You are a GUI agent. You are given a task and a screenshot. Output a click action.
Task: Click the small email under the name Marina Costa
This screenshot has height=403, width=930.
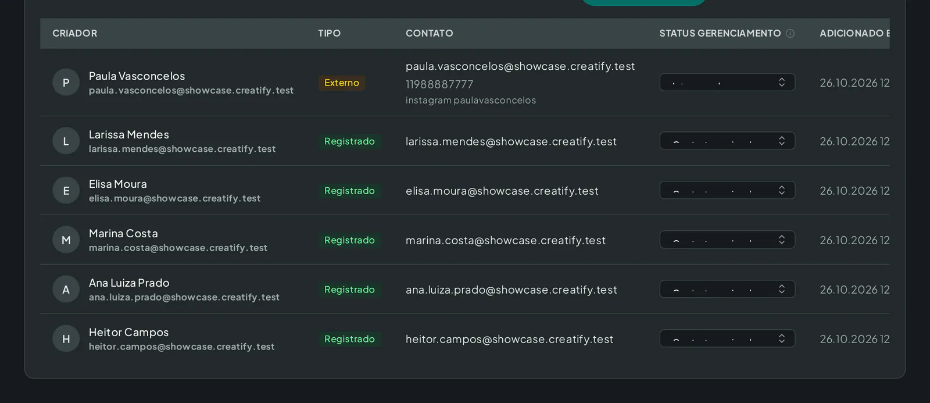tap(178, 248)
